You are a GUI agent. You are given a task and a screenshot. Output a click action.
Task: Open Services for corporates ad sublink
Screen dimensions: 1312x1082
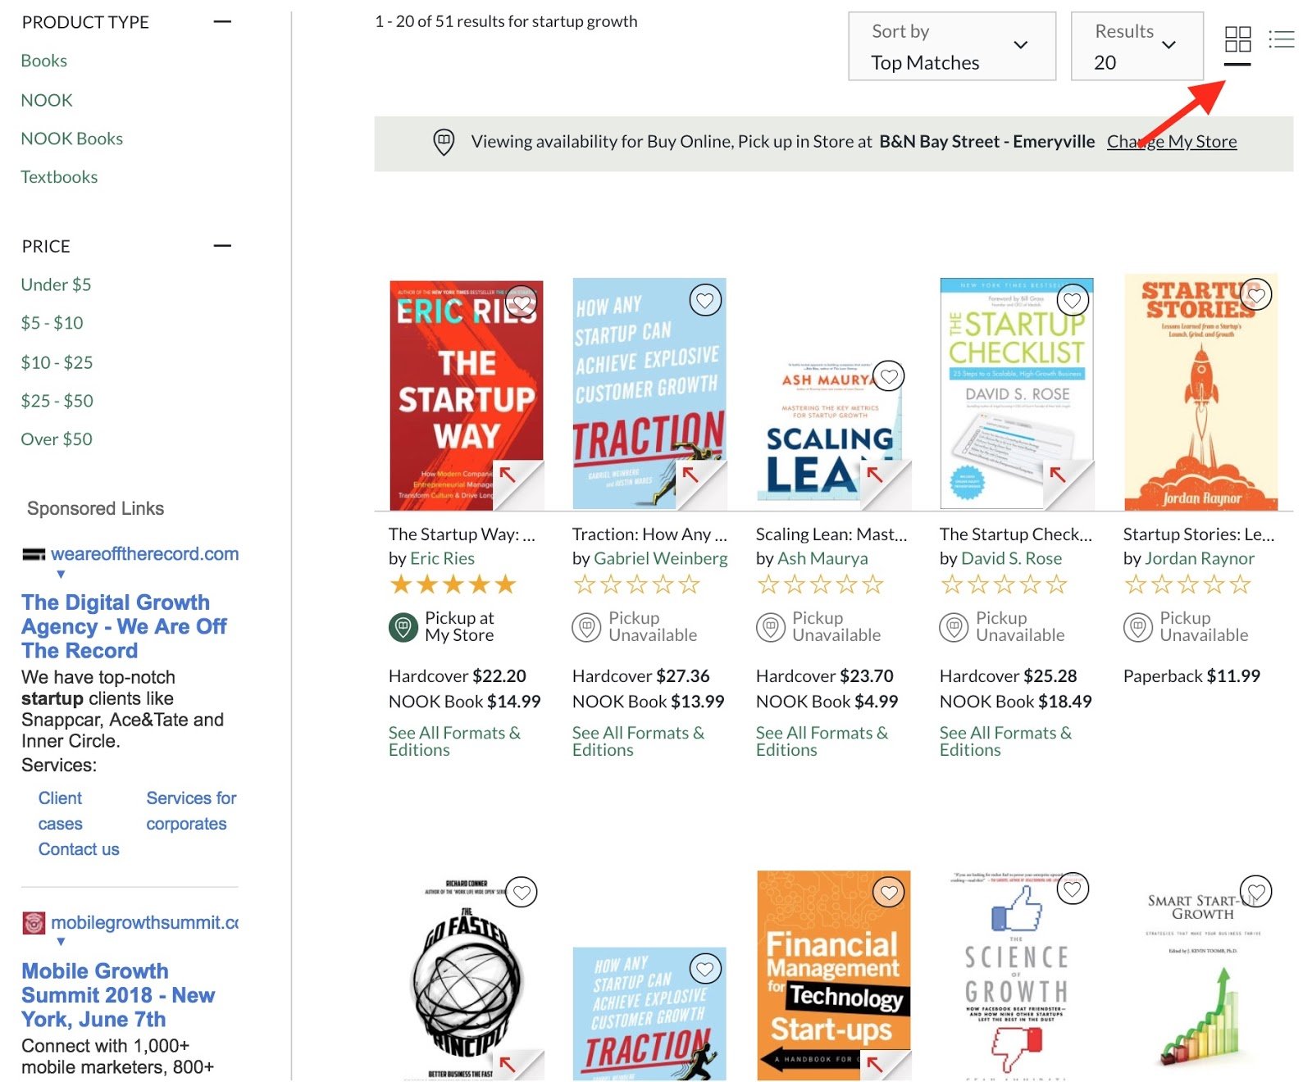[191, 811]
